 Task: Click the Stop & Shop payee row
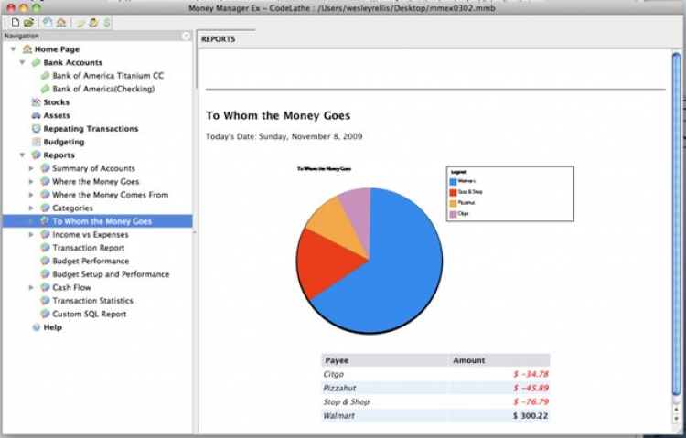435,401
